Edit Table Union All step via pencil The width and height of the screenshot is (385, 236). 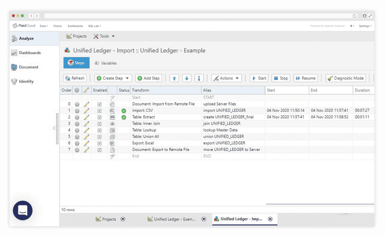[86, 137]
